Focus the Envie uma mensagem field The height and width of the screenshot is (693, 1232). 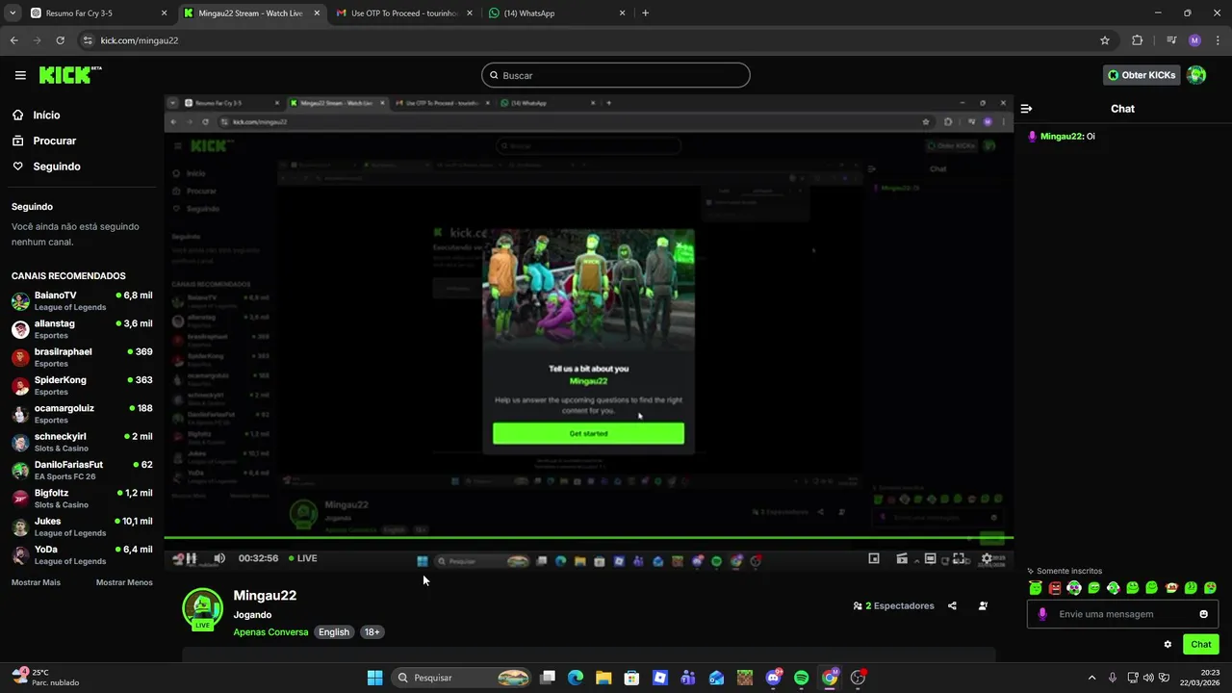[x=1123, y=614]
